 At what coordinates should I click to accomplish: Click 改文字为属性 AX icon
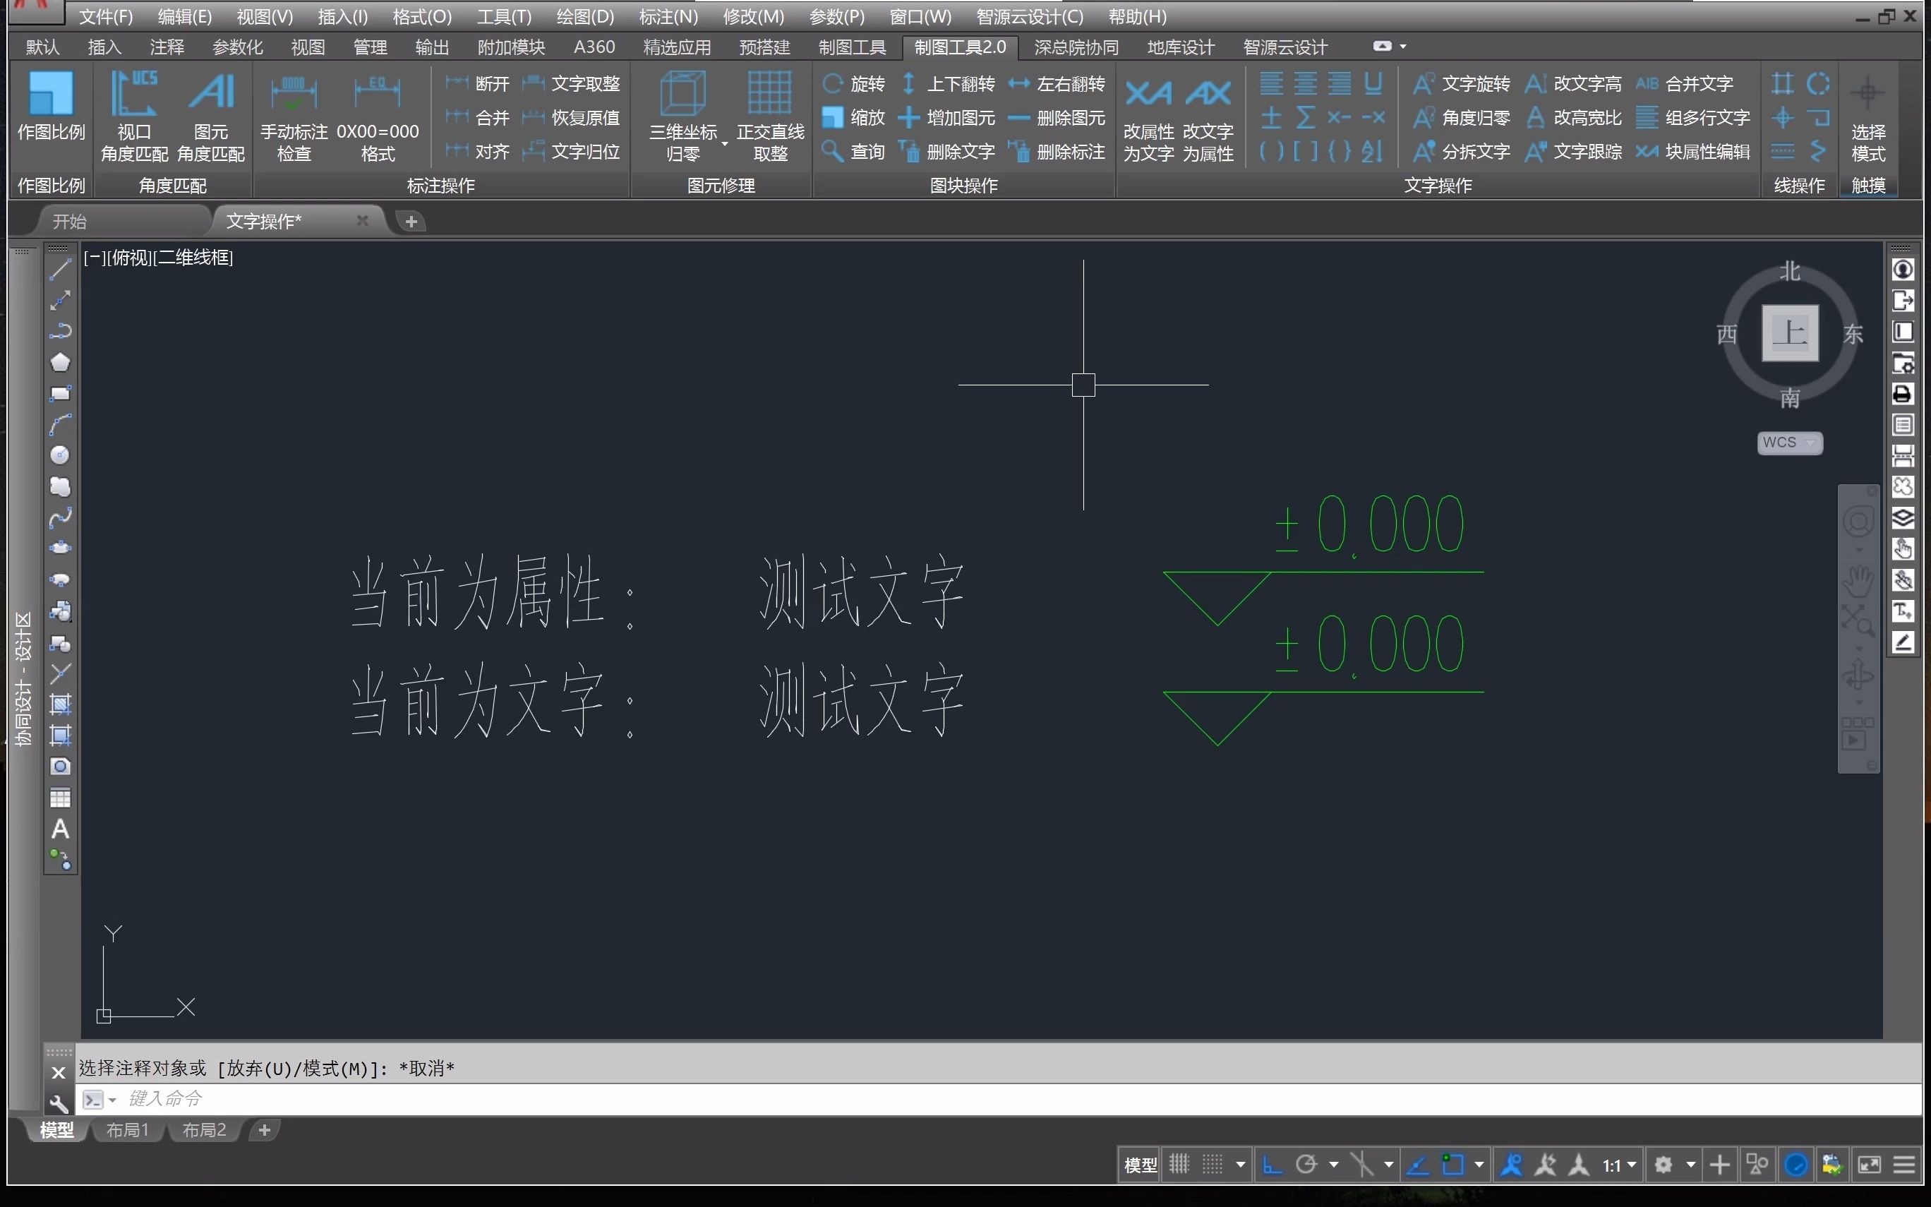[x=1208, y=93]
